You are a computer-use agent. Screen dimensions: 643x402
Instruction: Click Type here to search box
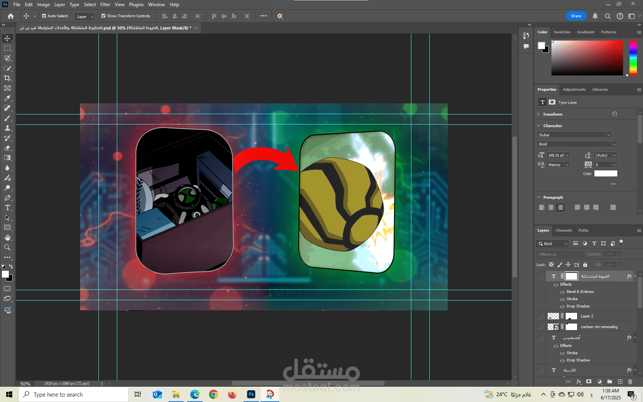(x=74, y=395)
